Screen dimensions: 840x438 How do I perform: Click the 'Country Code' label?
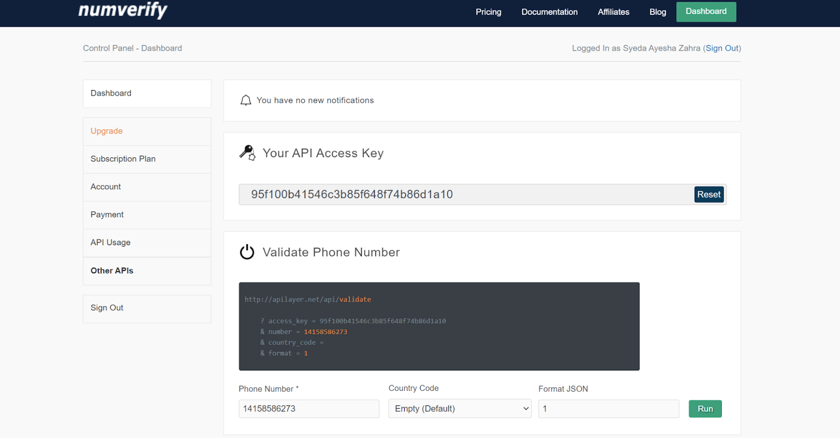click(x=413, y=388)
